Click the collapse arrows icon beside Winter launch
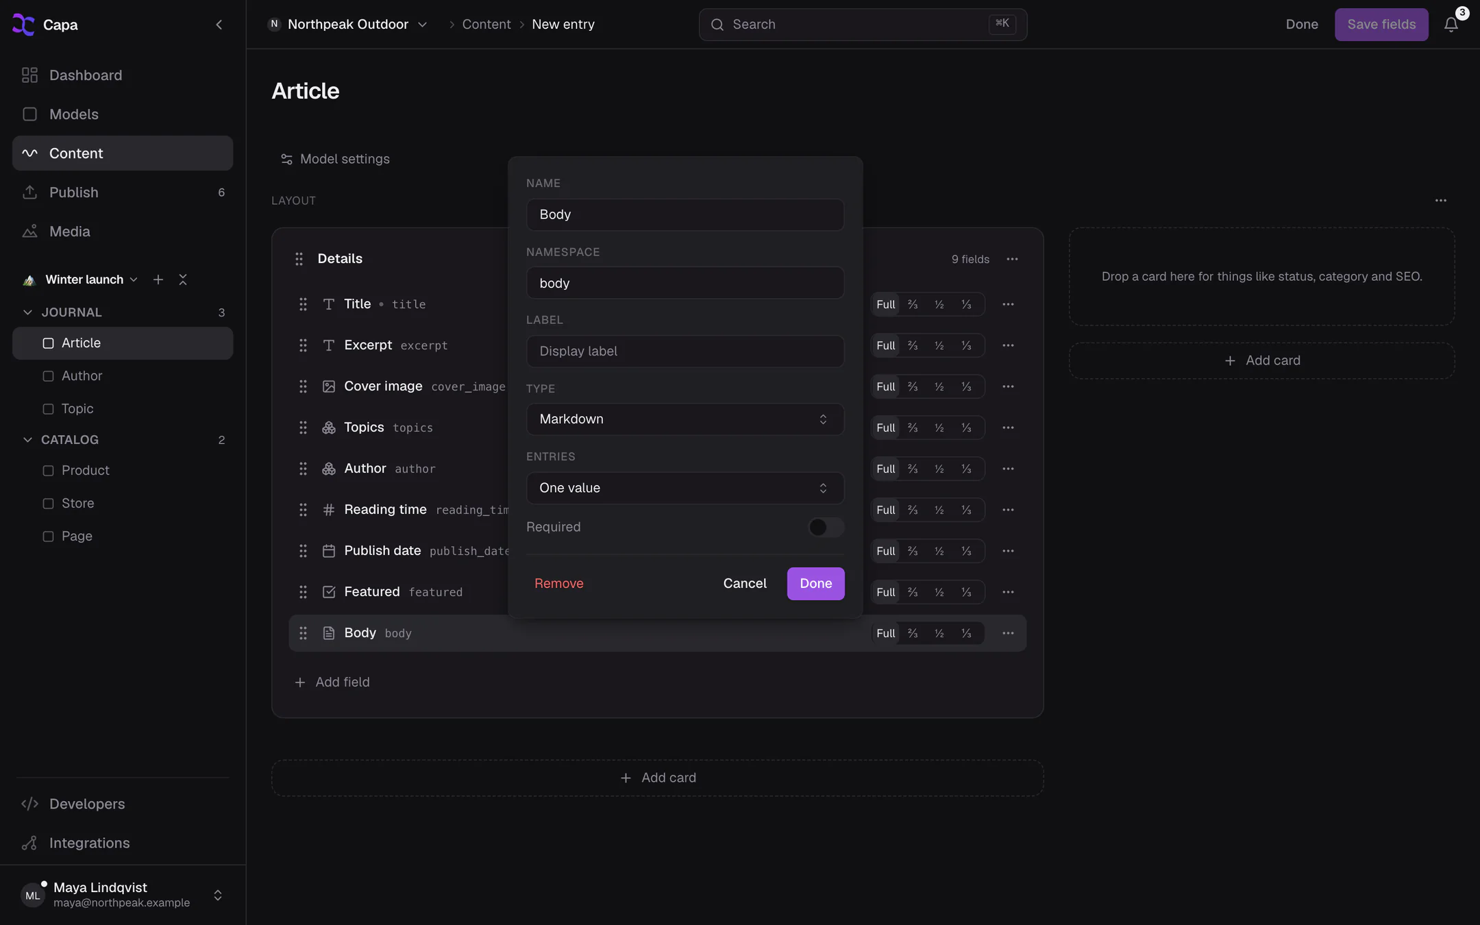The height and width of the screenshot is (925, 1480). 183,280
